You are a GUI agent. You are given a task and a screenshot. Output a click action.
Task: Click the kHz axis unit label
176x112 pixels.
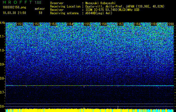click(3, 23)
